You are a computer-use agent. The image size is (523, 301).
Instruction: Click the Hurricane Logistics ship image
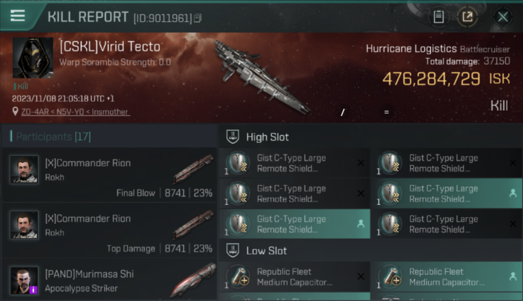tap(261, 76)
